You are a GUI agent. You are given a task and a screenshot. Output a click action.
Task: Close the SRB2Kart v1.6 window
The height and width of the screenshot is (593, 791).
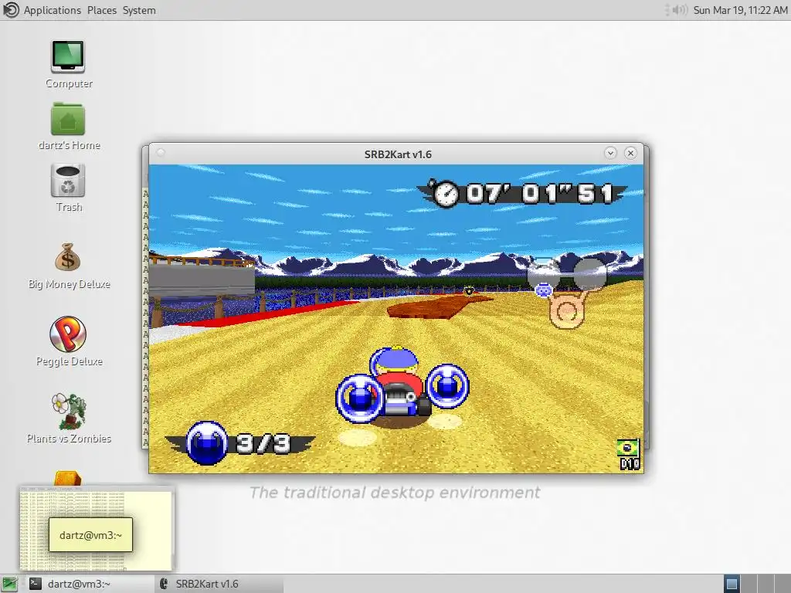pyautogui.click(x=630, y=154)
